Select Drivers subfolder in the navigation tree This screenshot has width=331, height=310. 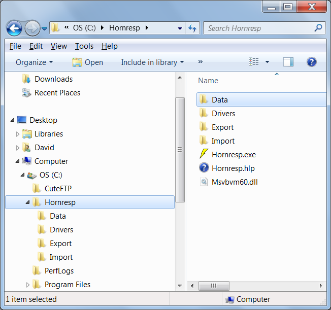[x=61, y=230]
